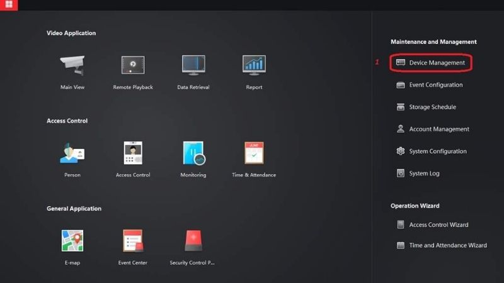The height and width of the screenshot is (283, 504).
Task: Open the Main View camera icon
Action: [x=72, y=65]
